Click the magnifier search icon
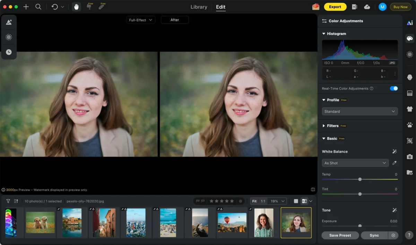 pos(38,7)
